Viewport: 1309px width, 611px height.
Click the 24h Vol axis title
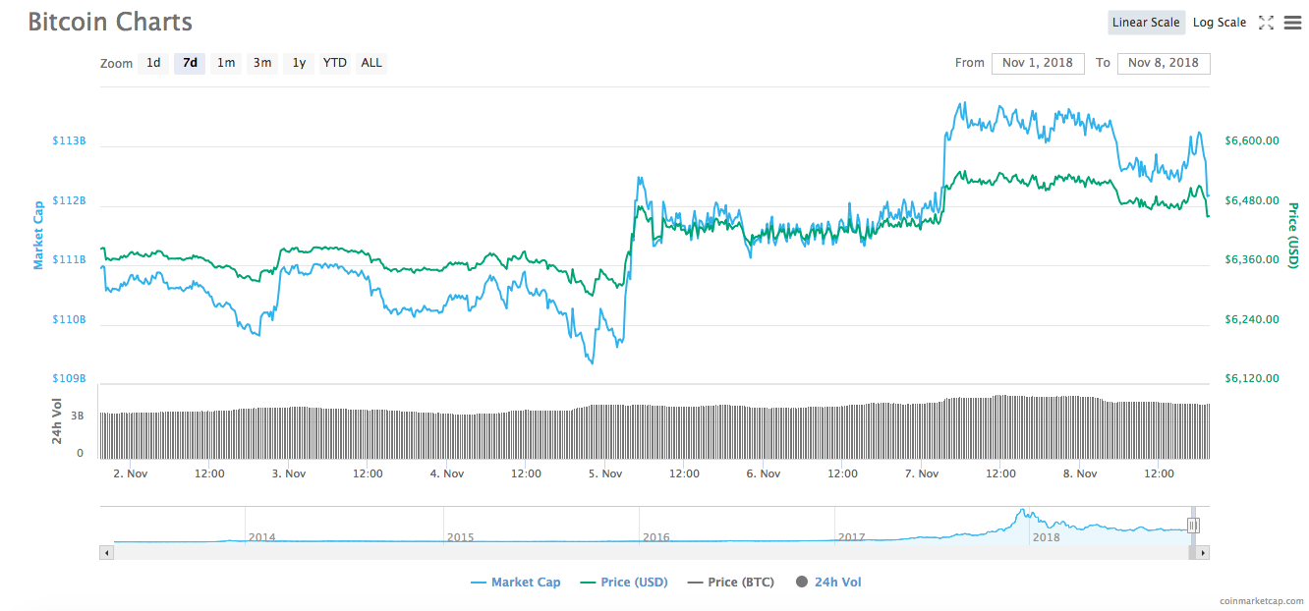[57, 421]
